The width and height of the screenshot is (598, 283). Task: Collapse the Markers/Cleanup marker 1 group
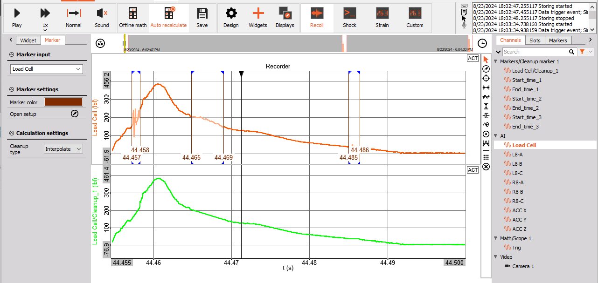pyautogui.click(x=496, y=61)
